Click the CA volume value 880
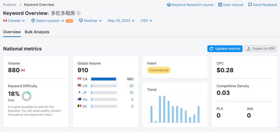The height and width of the screenshot is (132, 280). (130, 79)
